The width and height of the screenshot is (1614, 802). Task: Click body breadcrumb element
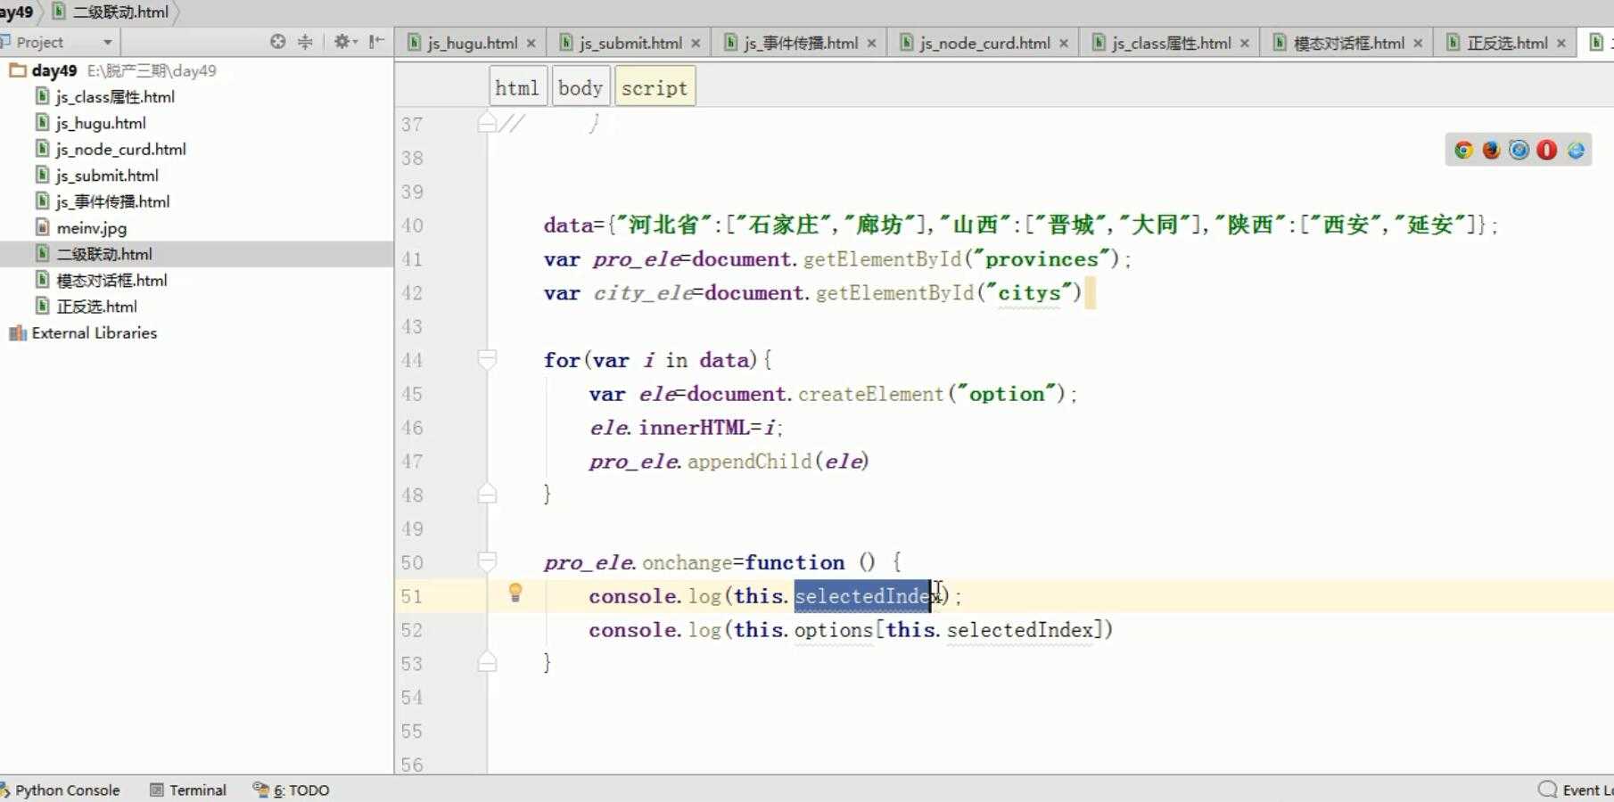(581, 87)
